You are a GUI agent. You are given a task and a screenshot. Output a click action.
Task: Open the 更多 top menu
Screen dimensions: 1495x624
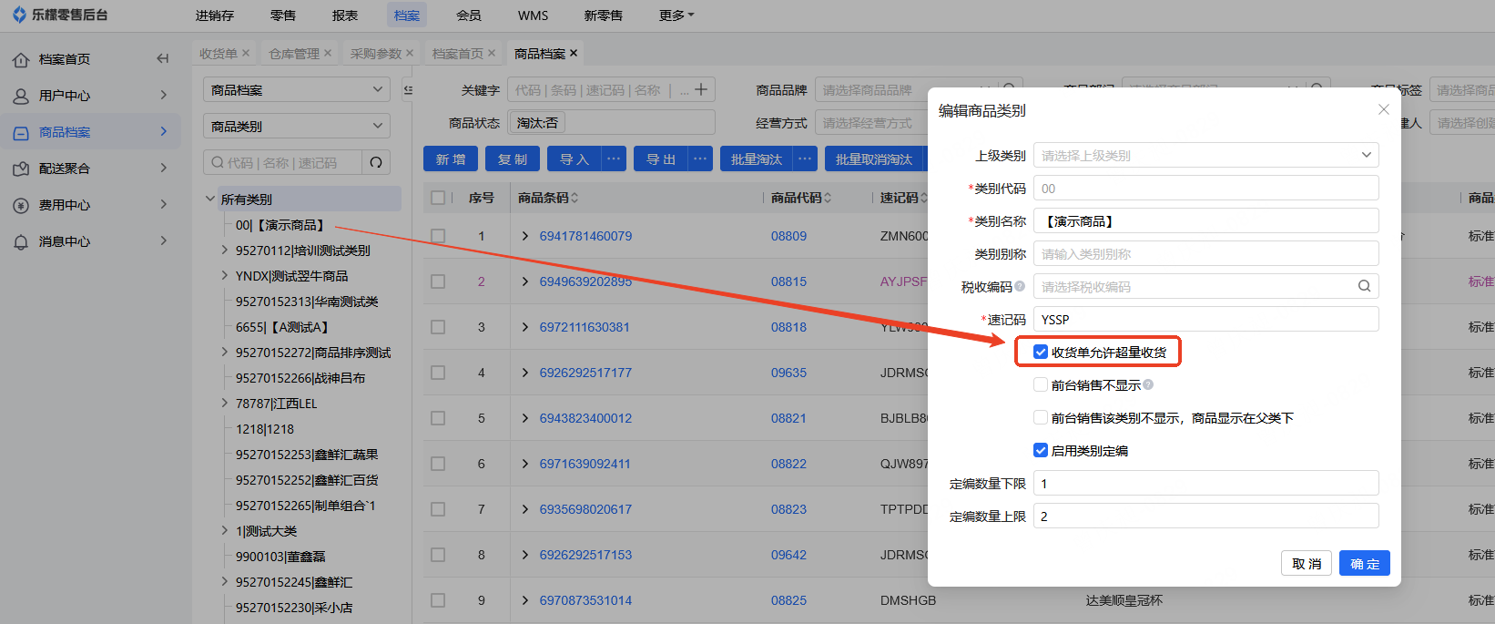[676, 15]
